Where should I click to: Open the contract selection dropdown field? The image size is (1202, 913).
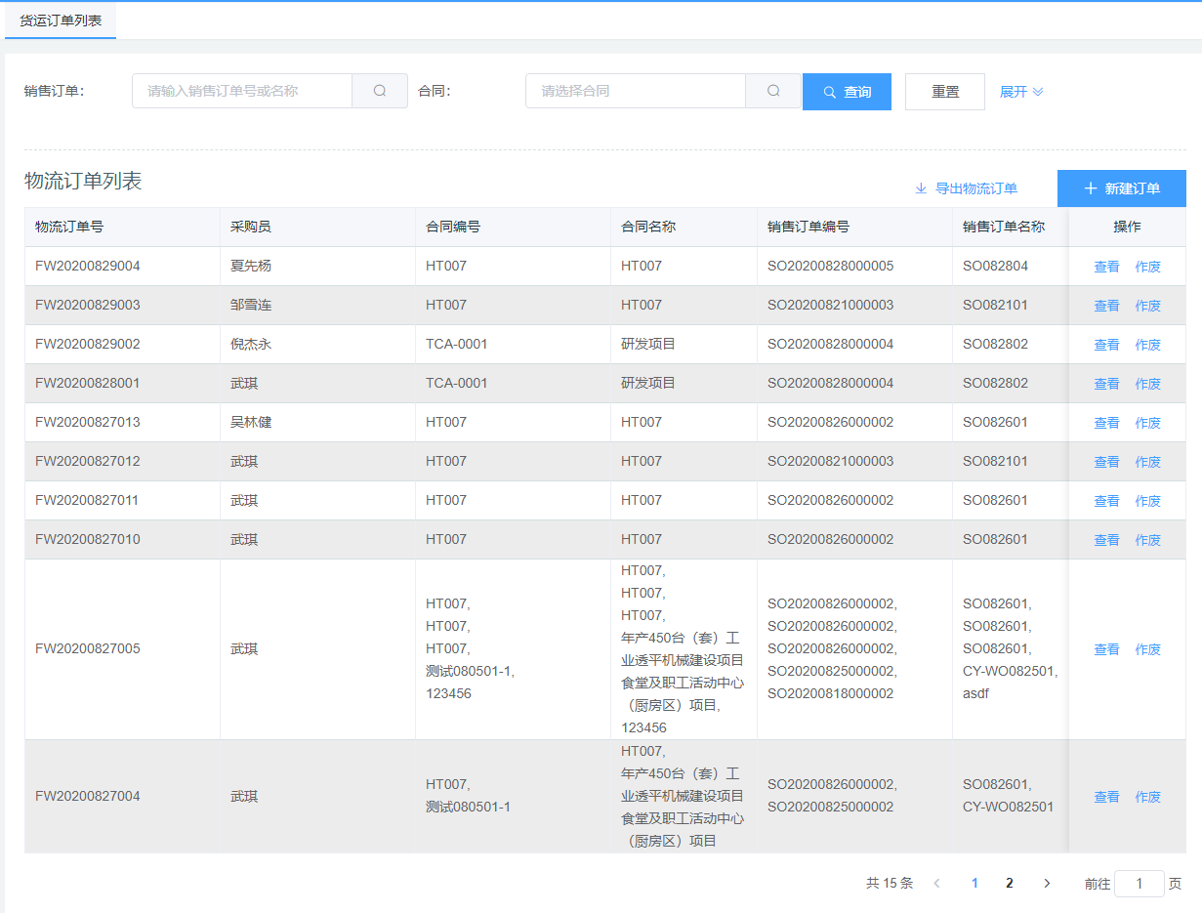(636, 91)
